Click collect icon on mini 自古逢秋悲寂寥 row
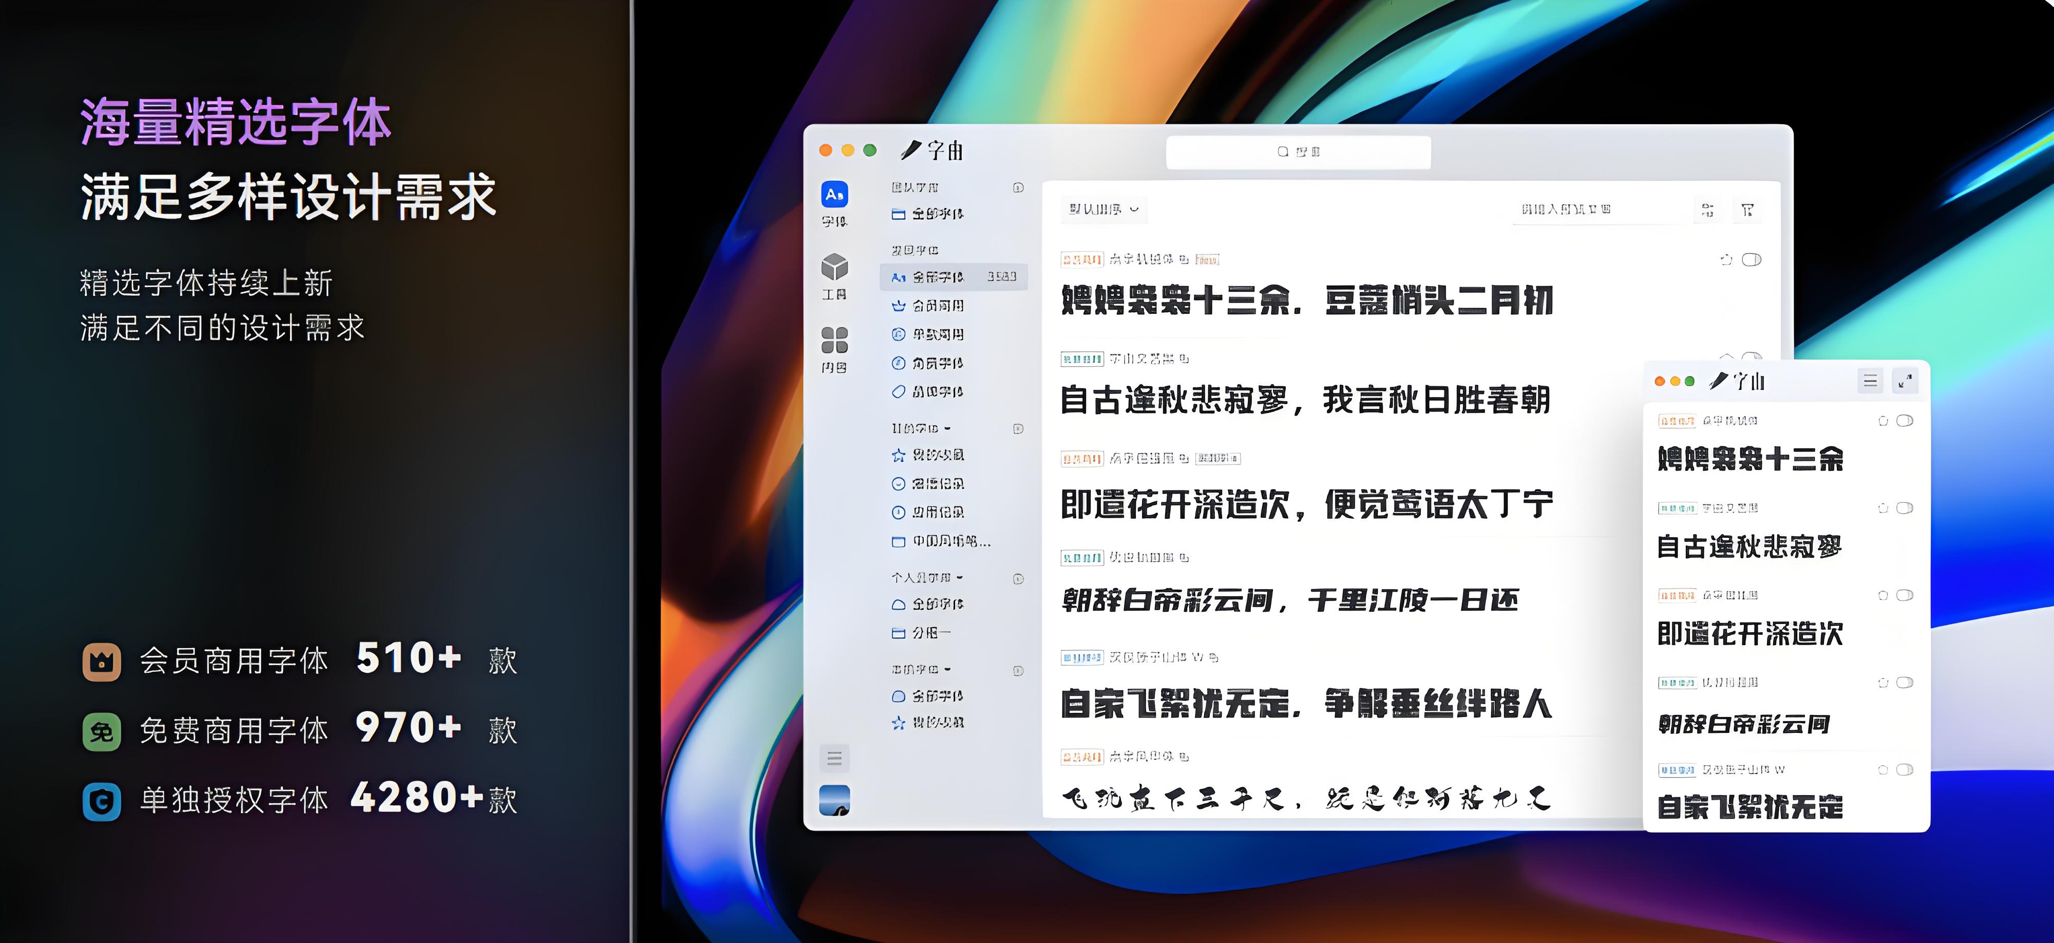Image resolution: width=2054 pixels, height=943 pixels. point(1882,508)
